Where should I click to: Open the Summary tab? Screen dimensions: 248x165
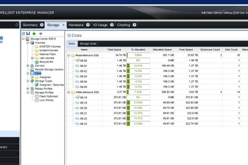point(30,25)
